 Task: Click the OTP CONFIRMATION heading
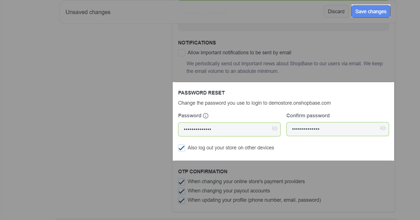(203, 172)
